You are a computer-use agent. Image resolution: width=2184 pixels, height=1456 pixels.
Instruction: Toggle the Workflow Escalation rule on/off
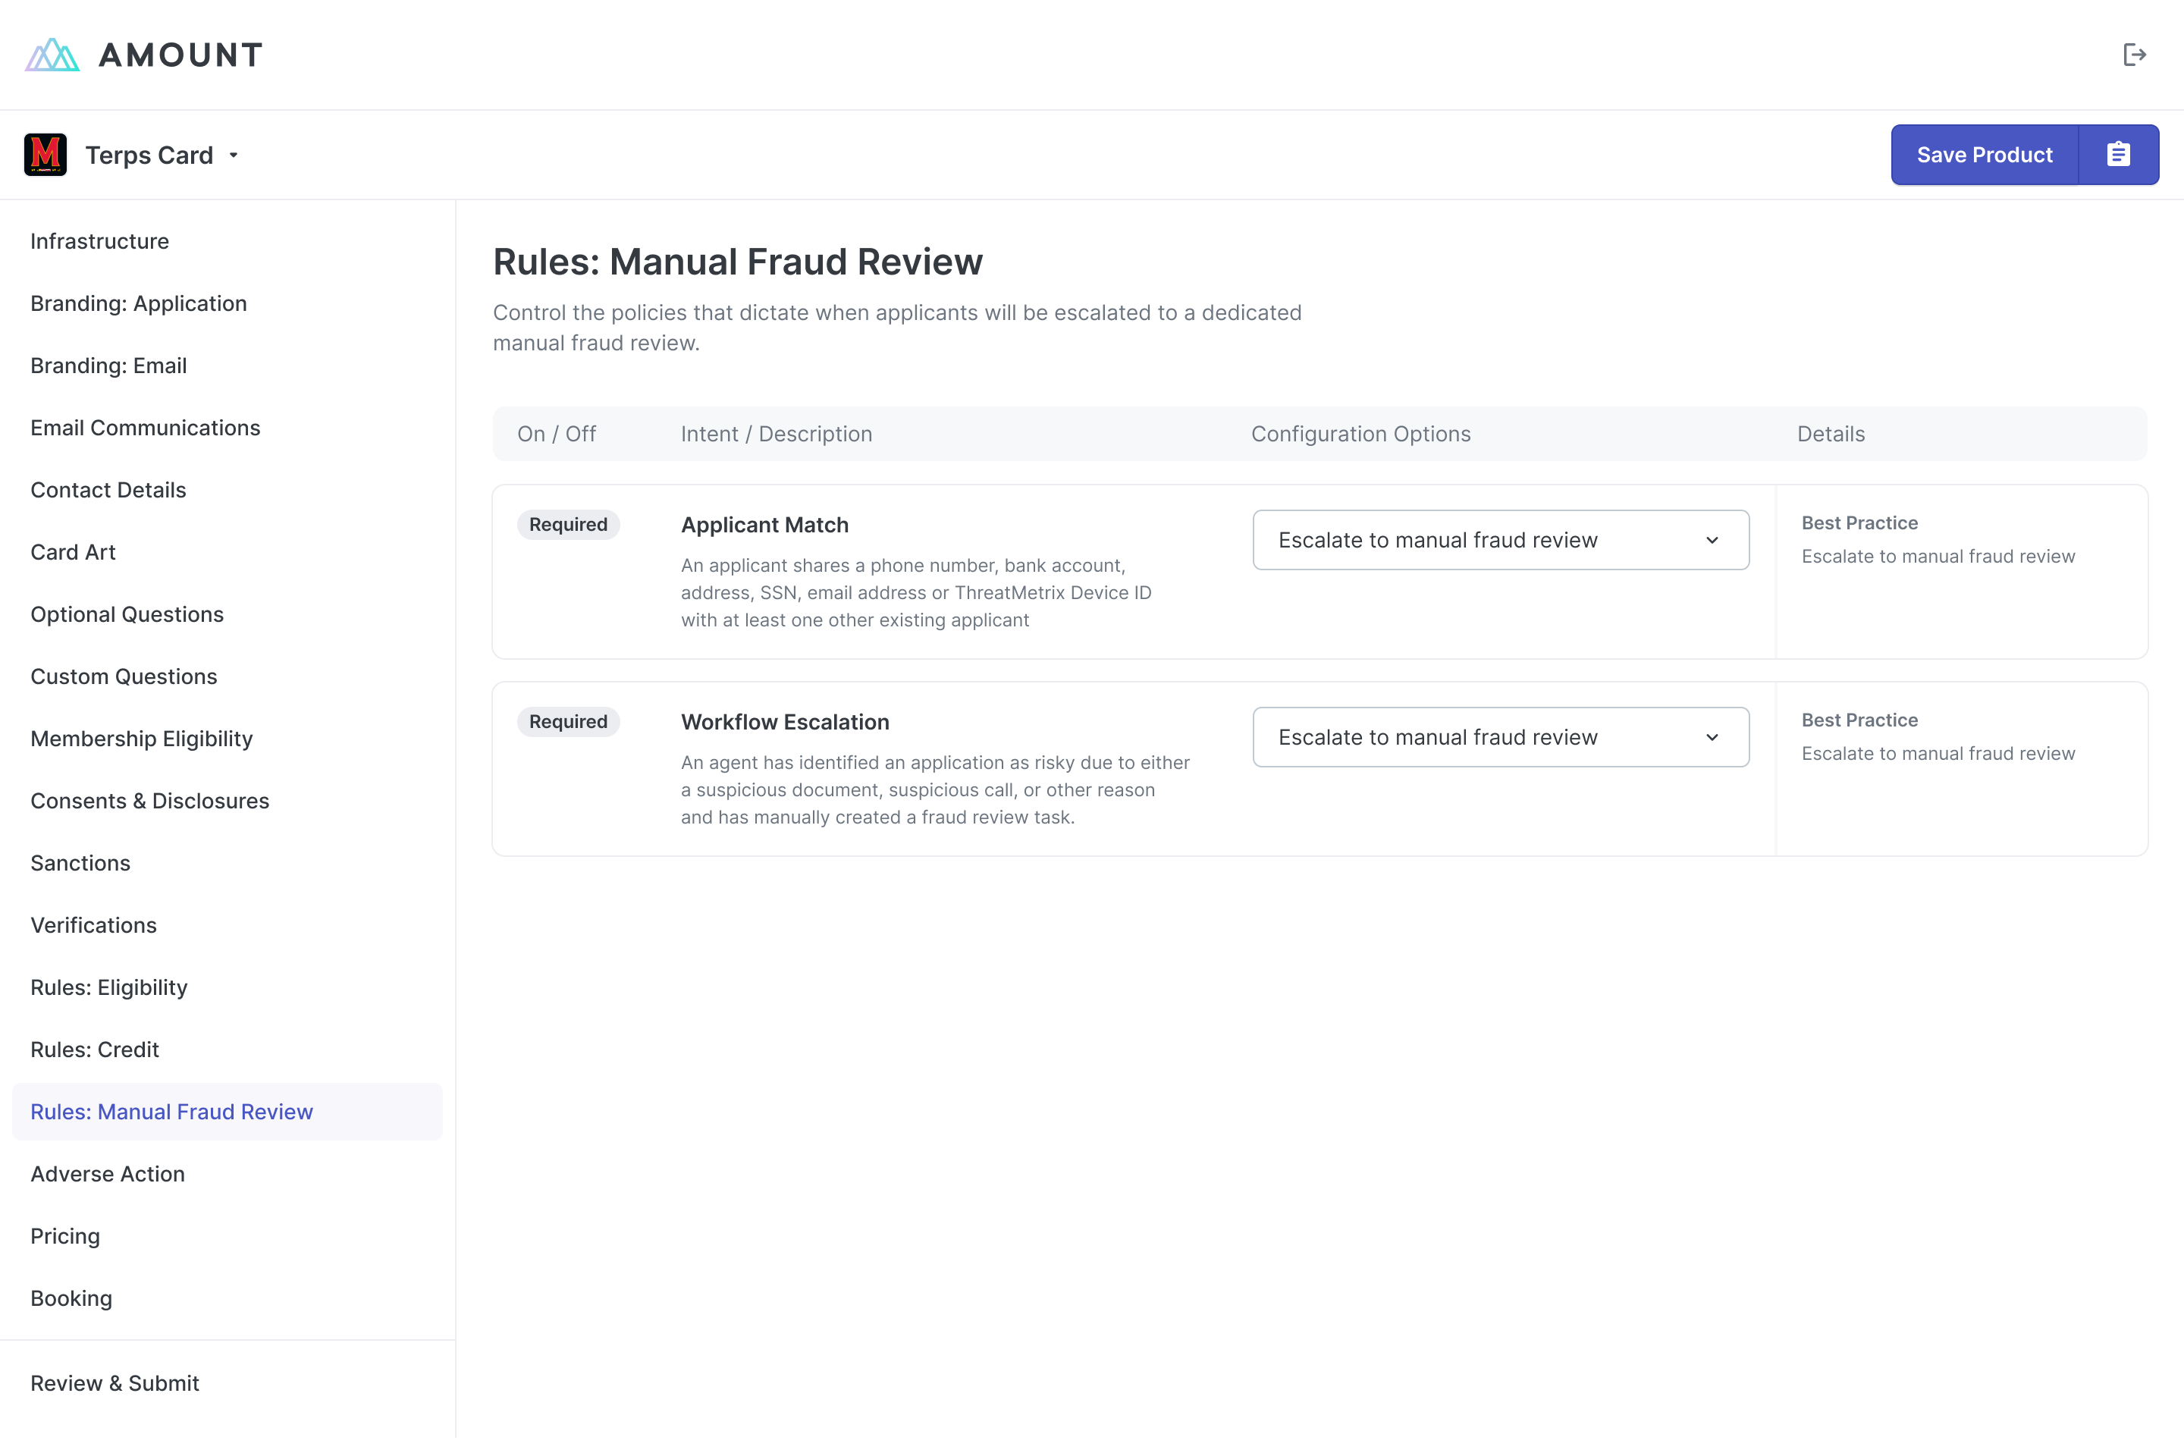(567, 721)
